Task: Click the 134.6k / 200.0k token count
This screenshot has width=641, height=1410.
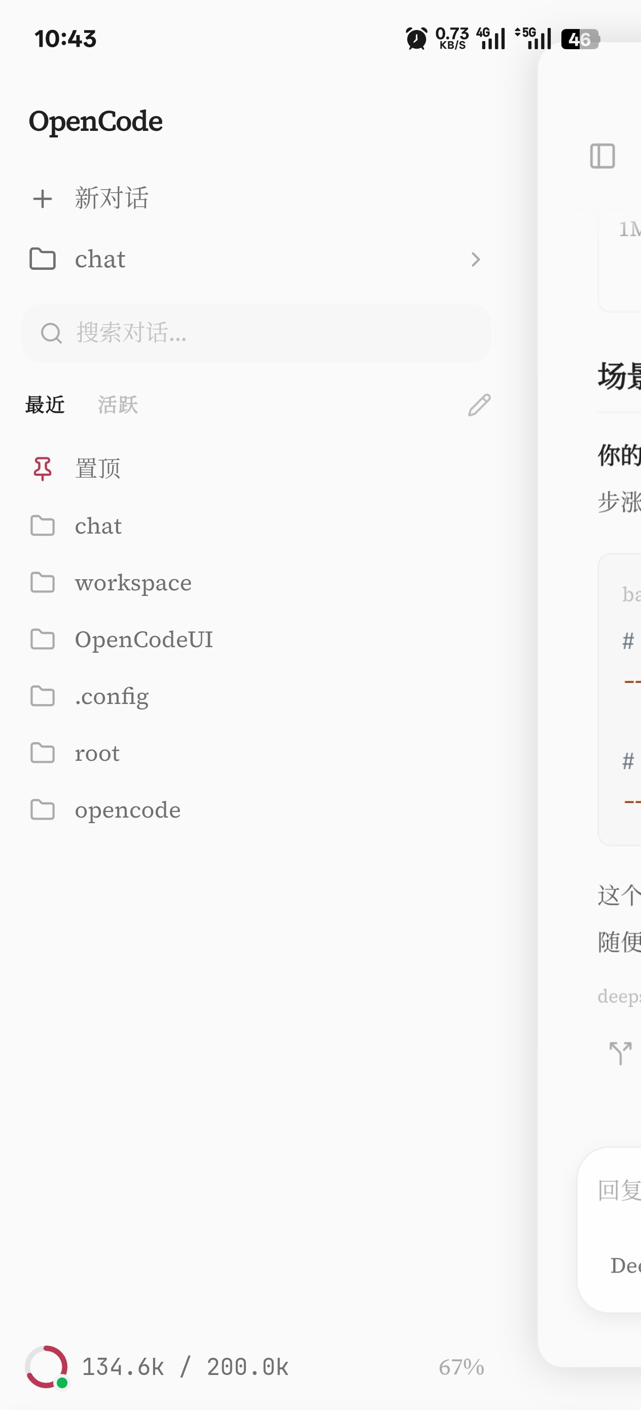Action: point(185,1367)
